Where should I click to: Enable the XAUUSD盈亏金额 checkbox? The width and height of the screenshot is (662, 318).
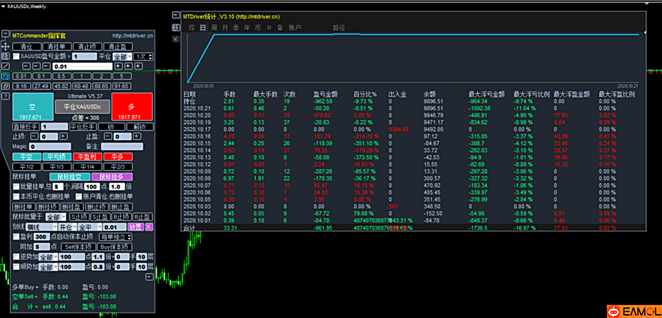(17, 57)
